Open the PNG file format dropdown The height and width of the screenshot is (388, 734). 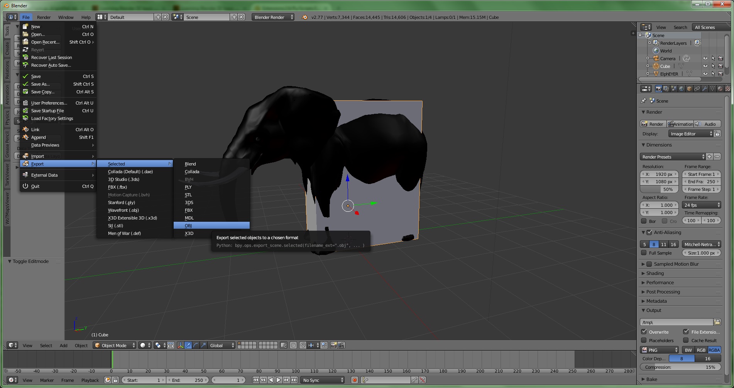tap(660, 350)
